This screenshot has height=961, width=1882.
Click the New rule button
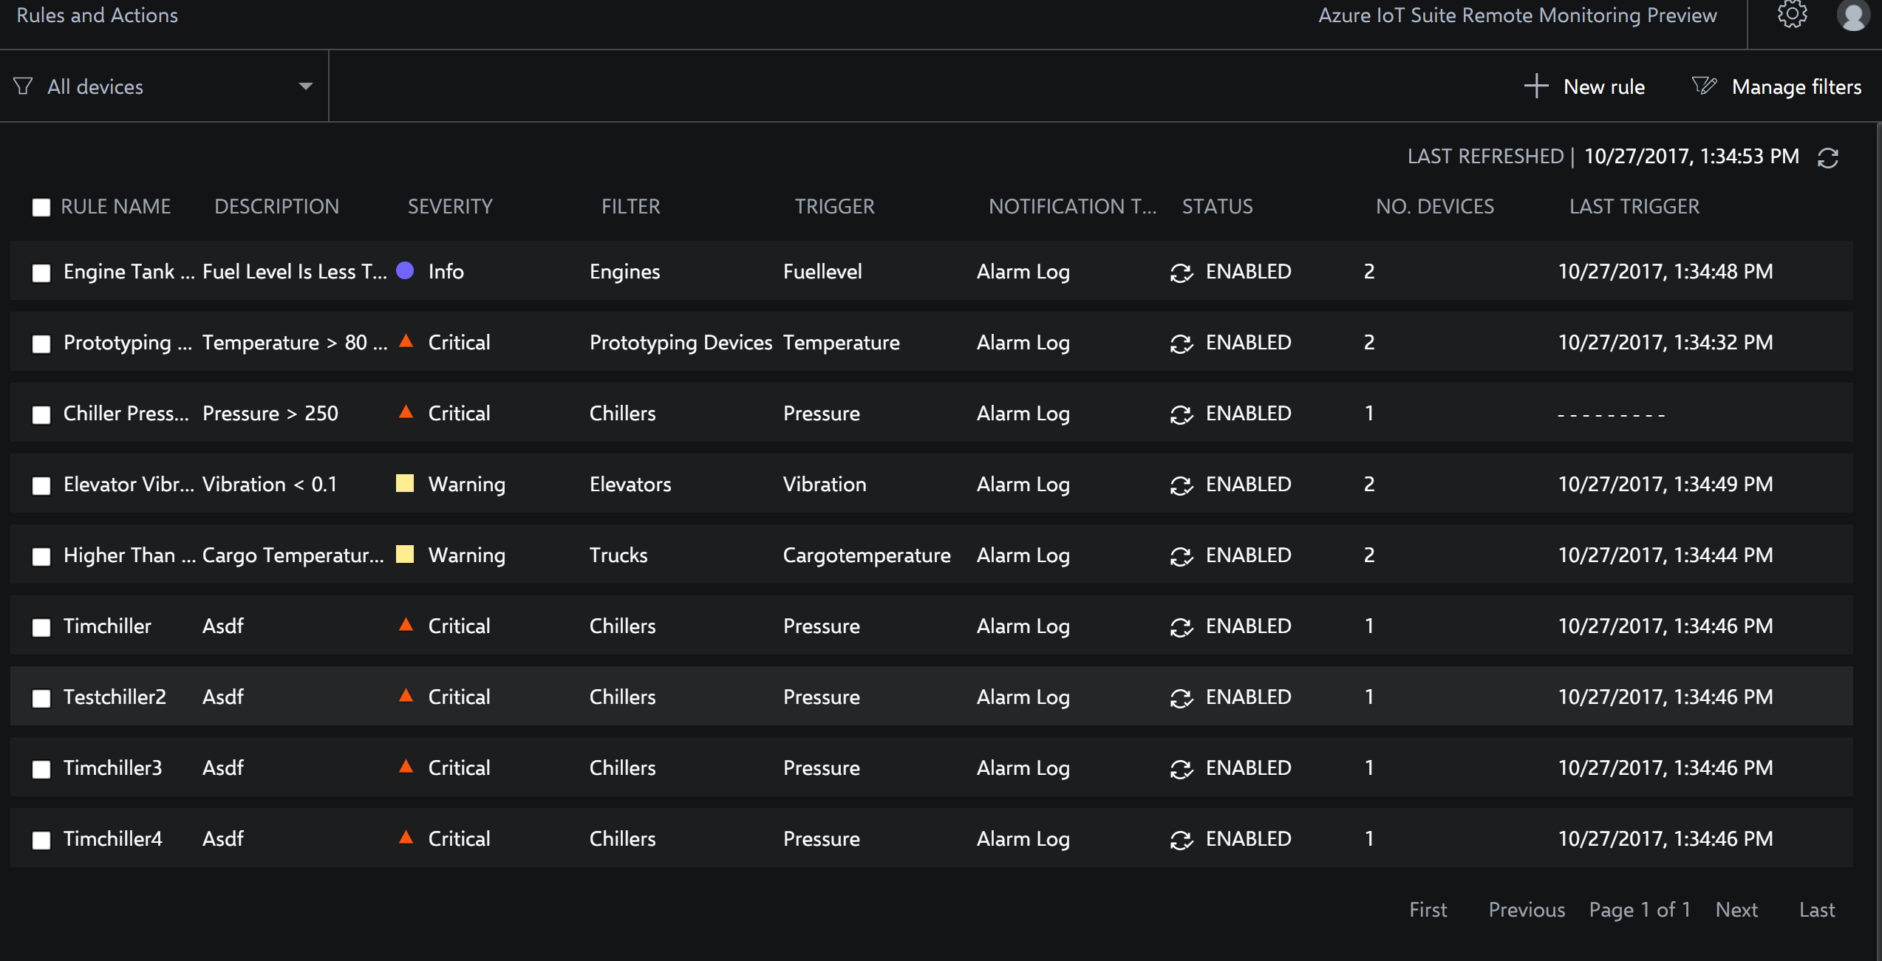[x=1603, y=86]
